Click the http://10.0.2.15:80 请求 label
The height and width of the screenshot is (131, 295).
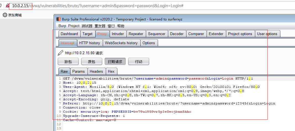pyautogui.click(x=84, y=53)
